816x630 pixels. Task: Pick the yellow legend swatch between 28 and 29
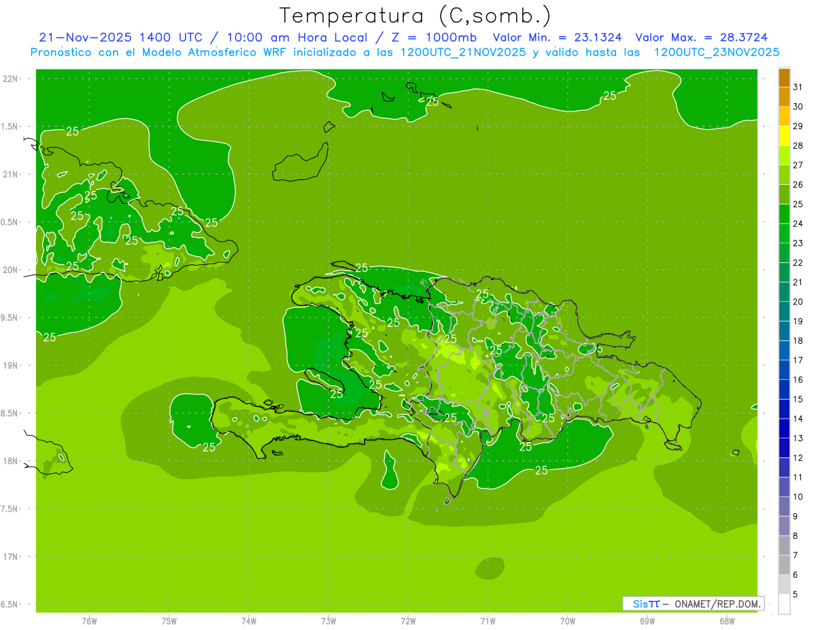[x=784, y=136]
